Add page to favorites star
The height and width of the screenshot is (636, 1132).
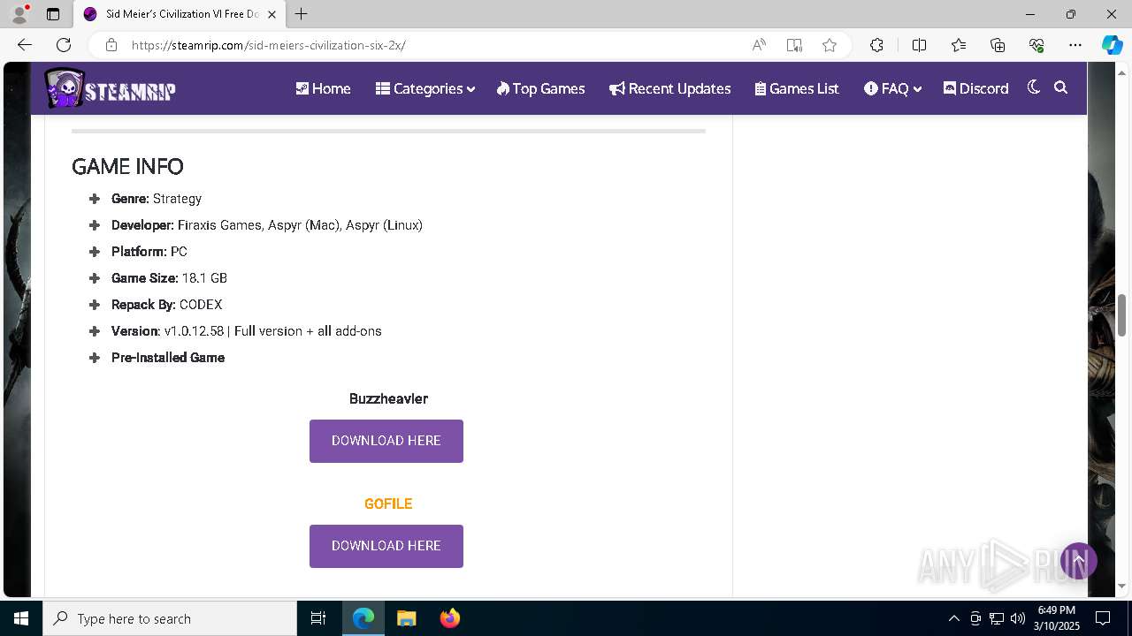tap(830, 45)
